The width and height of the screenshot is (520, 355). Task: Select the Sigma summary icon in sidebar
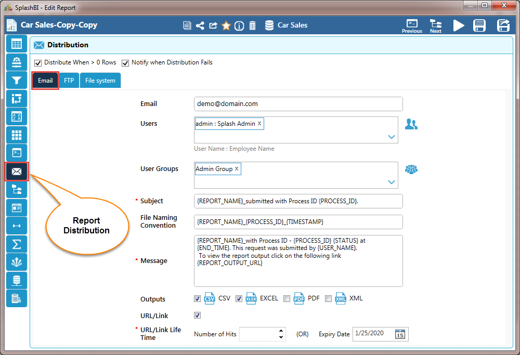[x=17, y=244]
